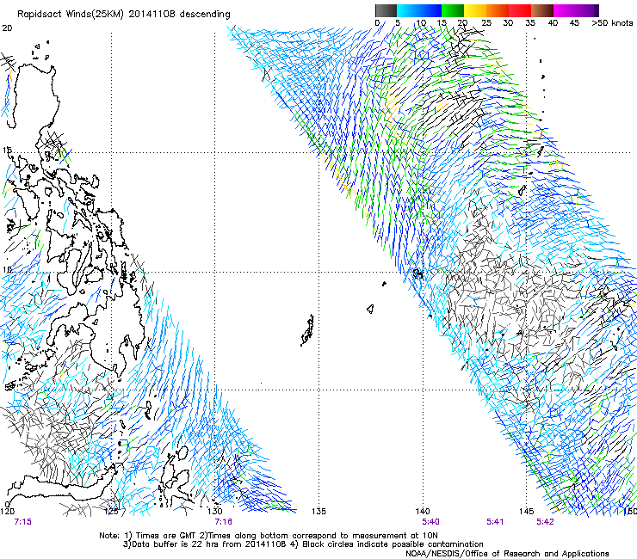Click the longitude '135' axis label
The width and height of the screenshot is (637, 559).
tap(318, 512)
